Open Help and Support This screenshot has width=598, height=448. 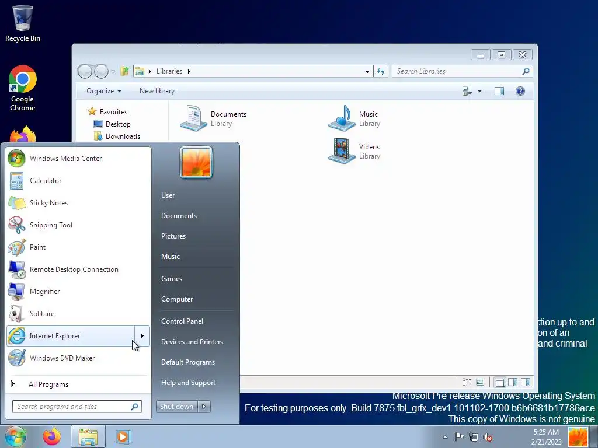click(188, 383)
